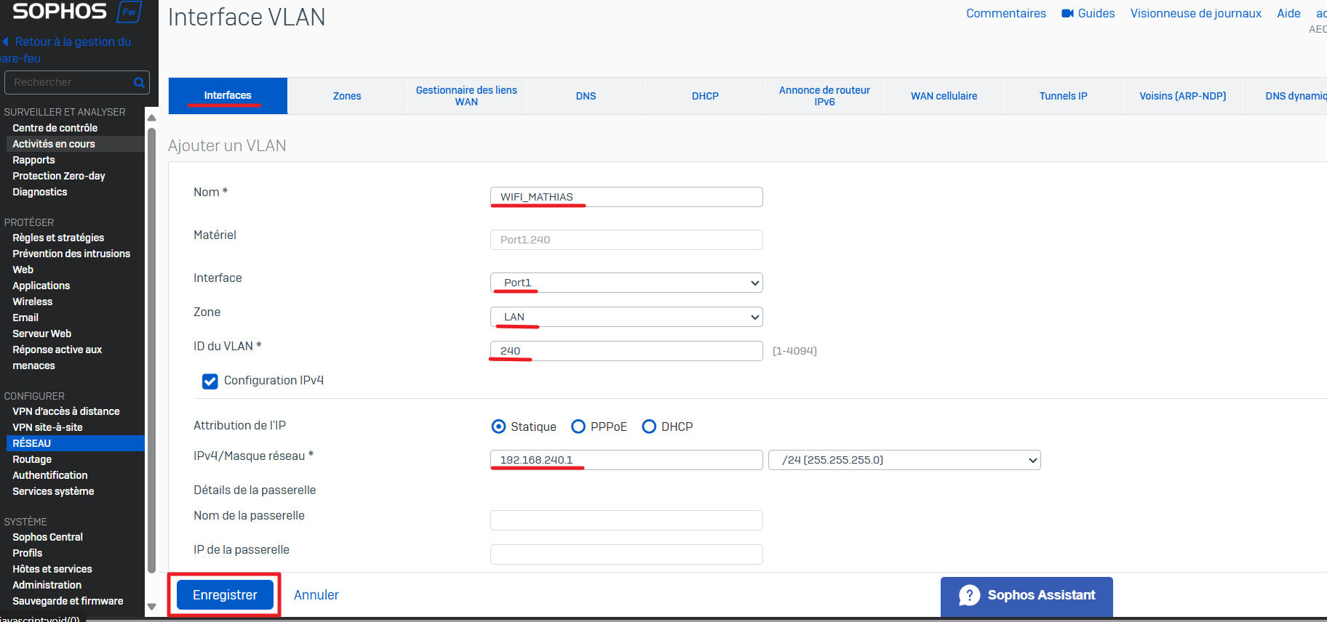
Task: Open Serveur Web in sidebar
Action: [42, 334]
